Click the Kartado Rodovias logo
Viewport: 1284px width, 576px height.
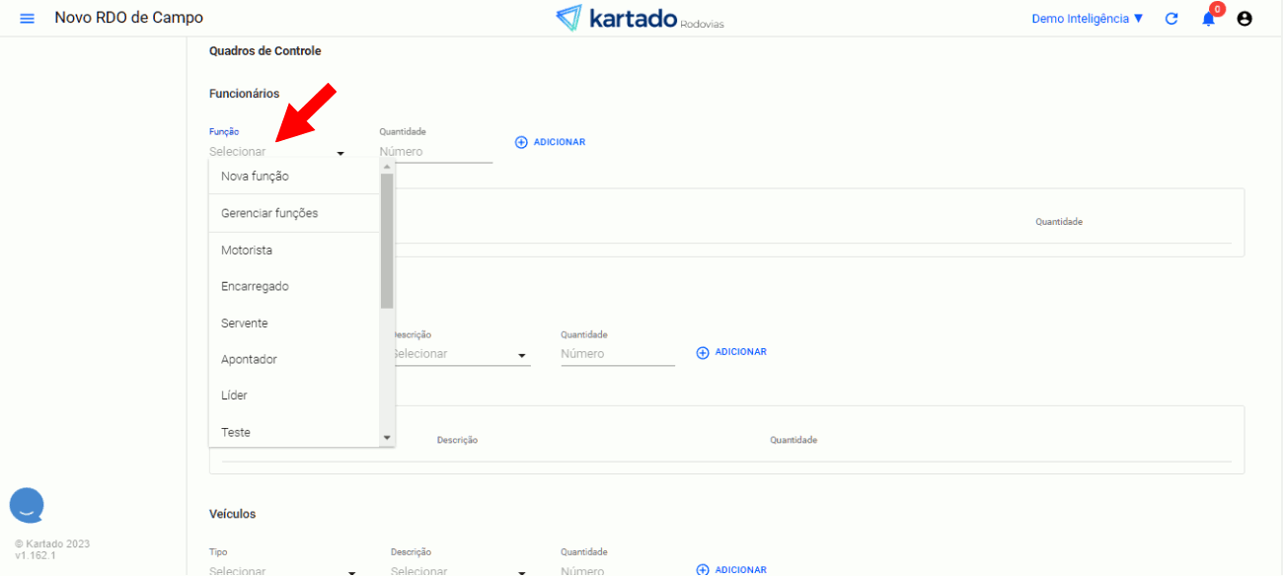(x=640, y=18)
